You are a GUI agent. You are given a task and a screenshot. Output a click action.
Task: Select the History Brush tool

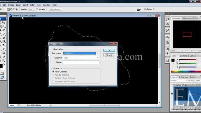click(x=4, y=38)
